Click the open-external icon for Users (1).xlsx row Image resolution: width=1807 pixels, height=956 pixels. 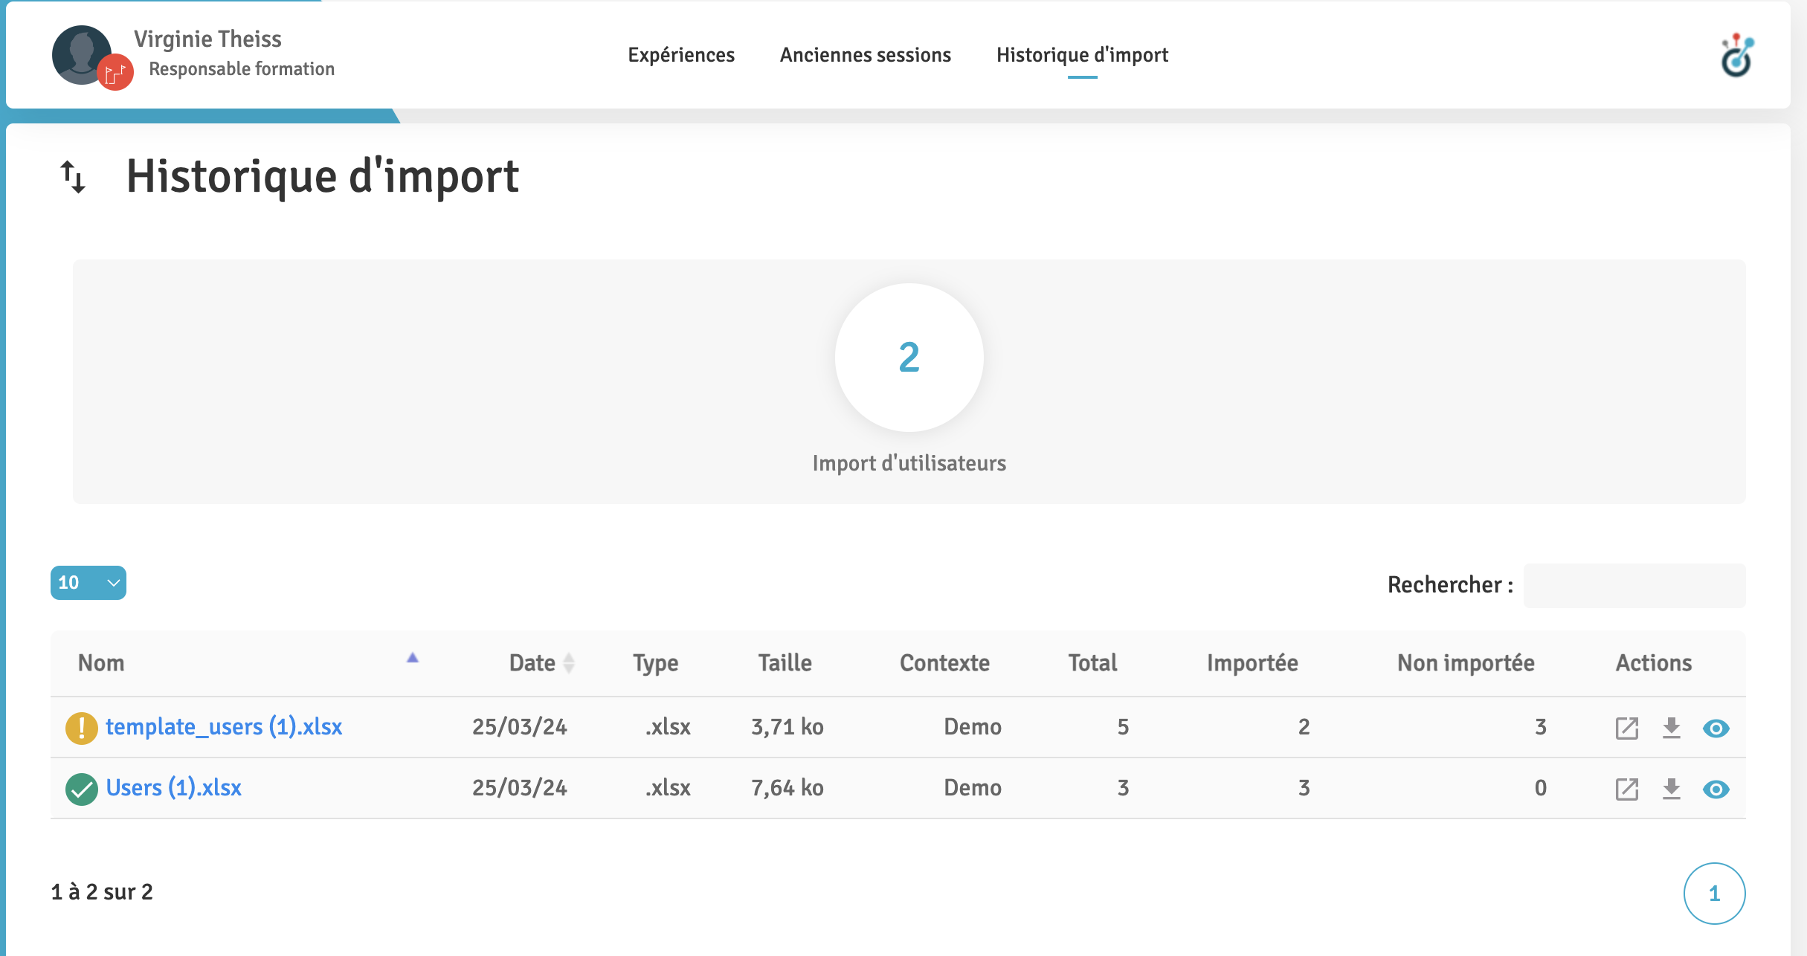(1626, 789)
